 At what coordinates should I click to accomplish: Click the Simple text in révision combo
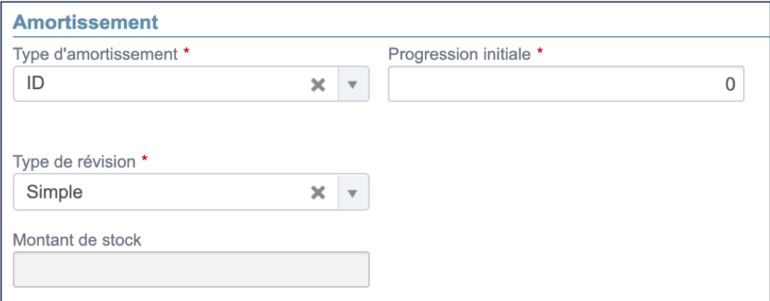(54, 192)
